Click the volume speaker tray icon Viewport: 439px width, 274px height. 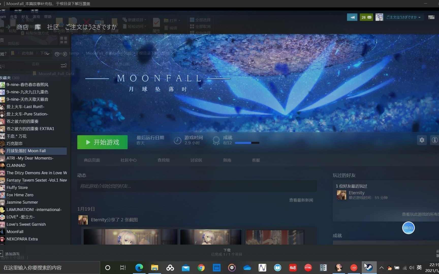[412, 268]
